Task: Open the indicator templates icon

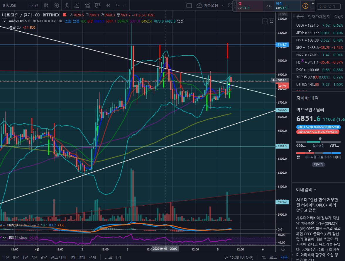Action: 87,6
